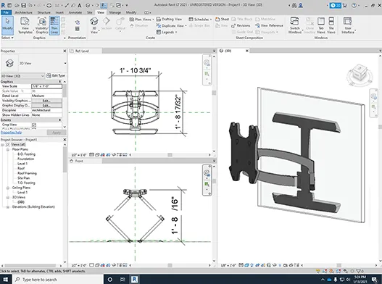Click the Properties panel vertical scrollbar

point(65,104)
